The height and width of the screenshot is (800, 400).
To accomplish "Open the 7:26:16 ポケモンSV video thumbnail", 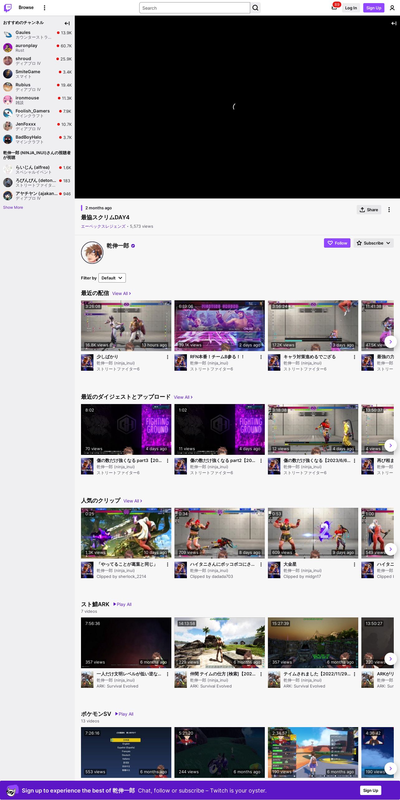I will (x=126, y=753).
